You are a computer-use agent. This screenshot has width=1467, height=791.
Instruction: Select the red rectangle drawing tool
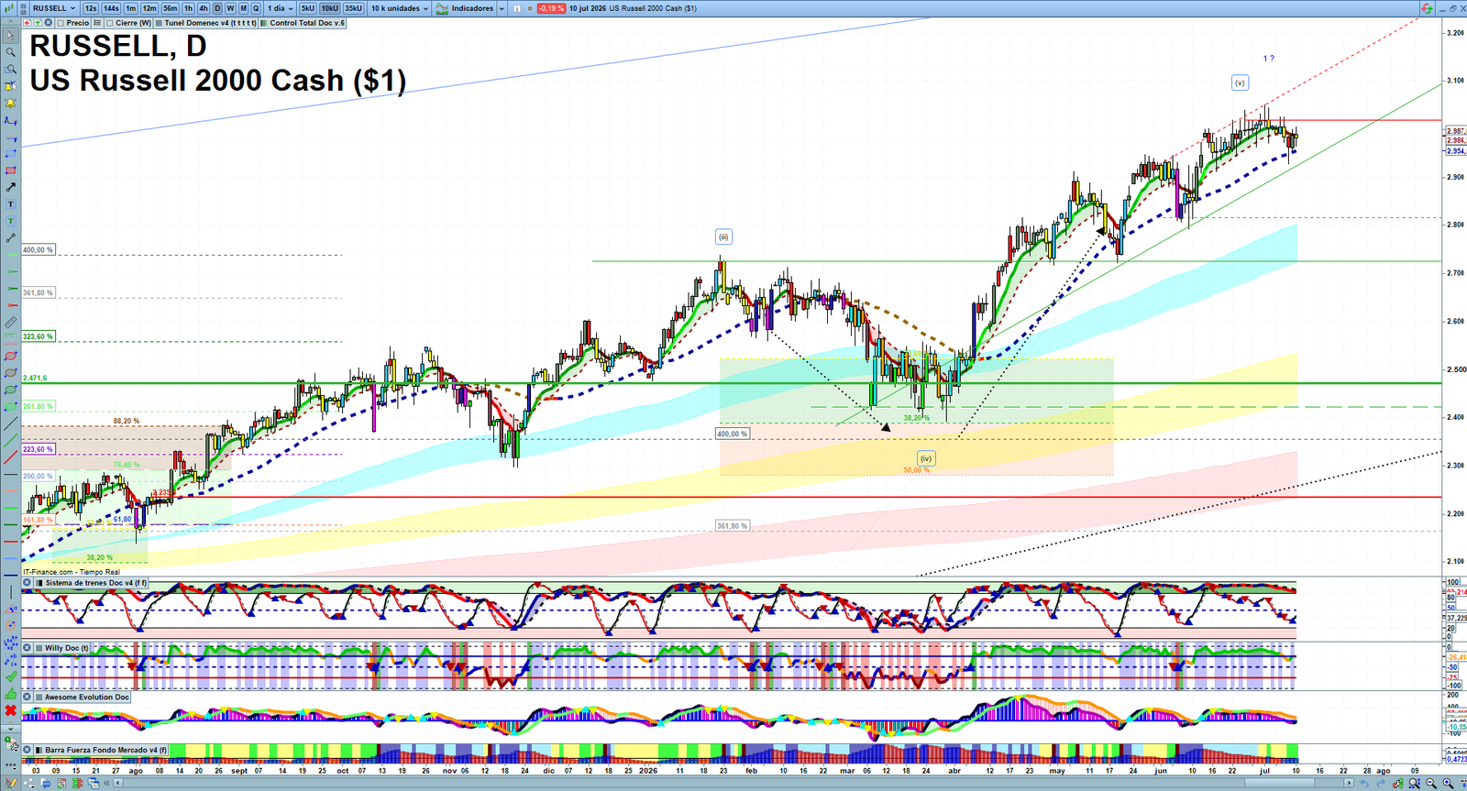10,170
